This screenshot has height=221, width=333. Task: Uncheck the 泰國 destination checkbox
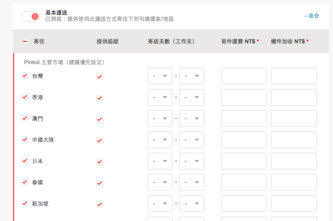[x=25, y=182]
